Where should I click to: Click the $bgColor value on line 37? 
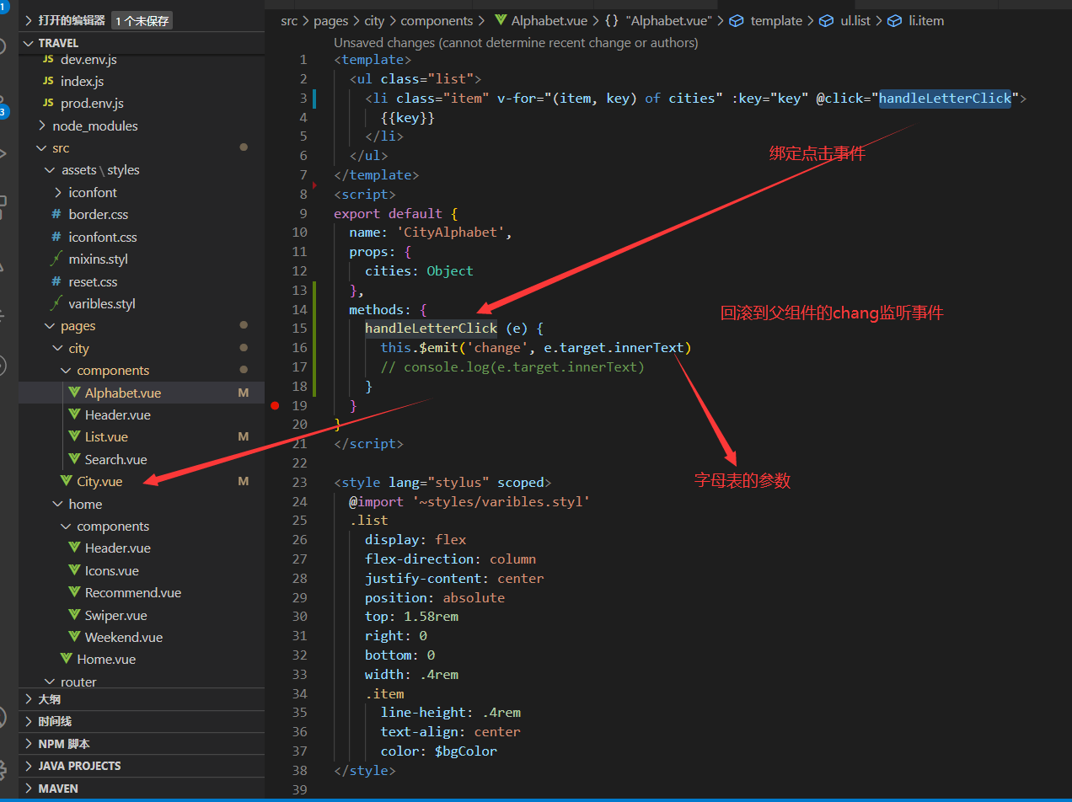(465, 751)
